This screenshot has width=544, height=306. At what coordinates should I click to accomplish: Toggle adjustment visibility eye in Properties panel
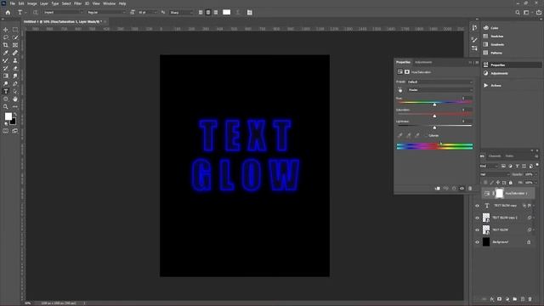click(462, 189)
